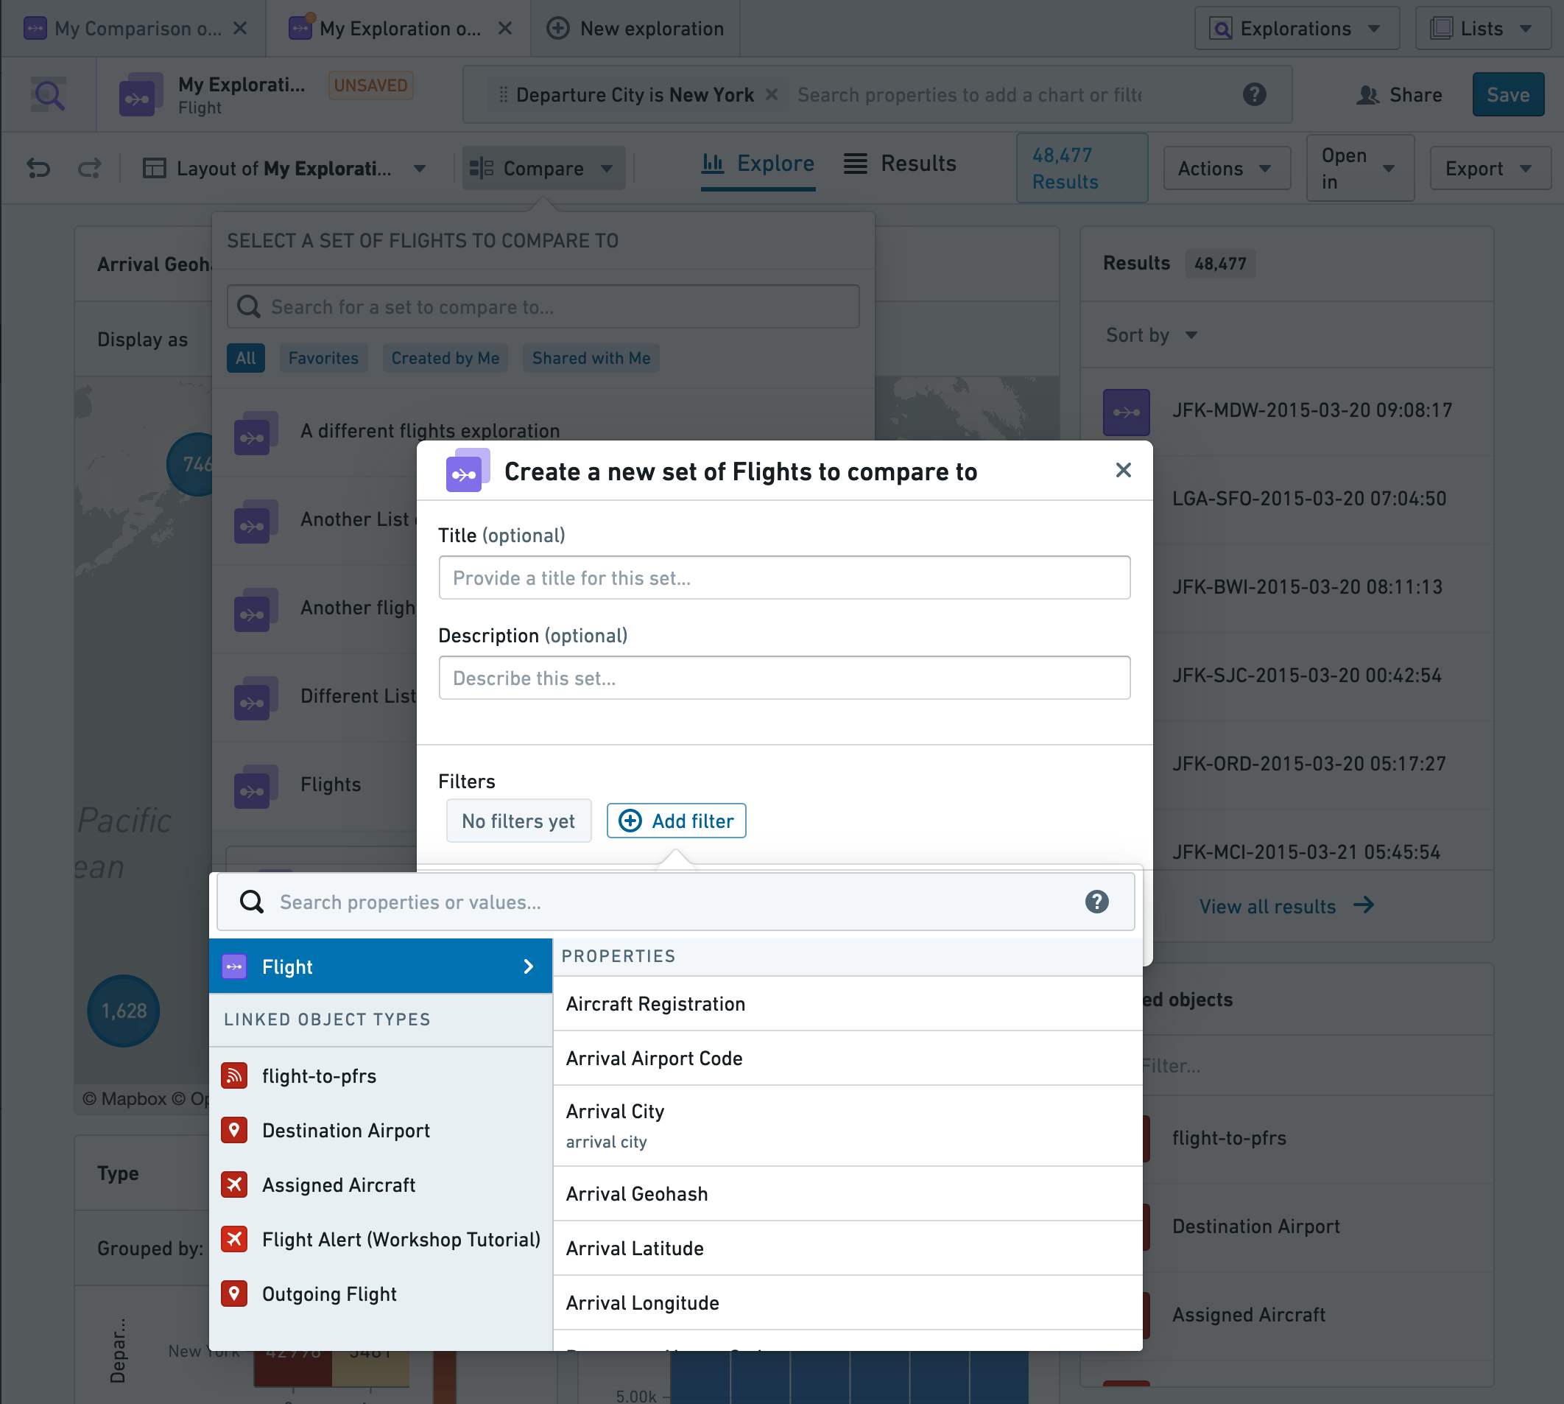Select the Arrival Airport Code property
Screen dimensions: 1564x1404
point(848,1058)
